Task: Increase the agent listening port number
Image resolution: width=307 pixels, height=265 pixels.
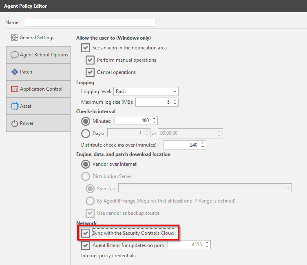Action: [x=207, y=243]
